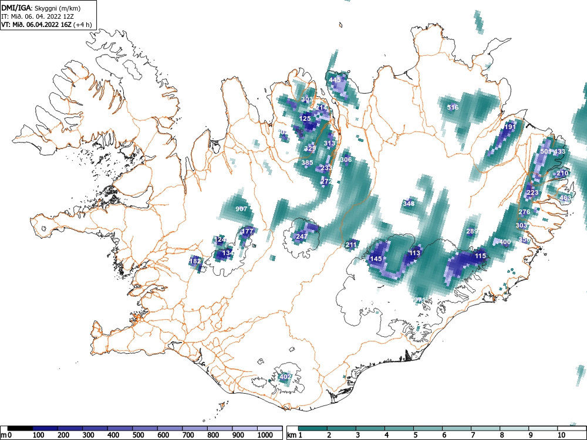587x440 pixels.
Task: Click km legend swatch between 9 and 10
Action: (x=543, y=428)
